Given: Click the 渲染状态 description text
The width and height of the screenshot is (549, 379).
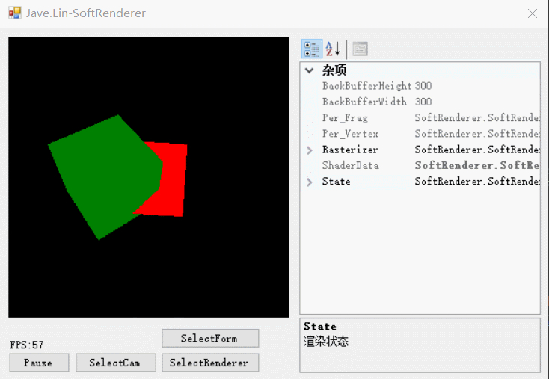Looking at the screenshot, I should coord(325,341).
